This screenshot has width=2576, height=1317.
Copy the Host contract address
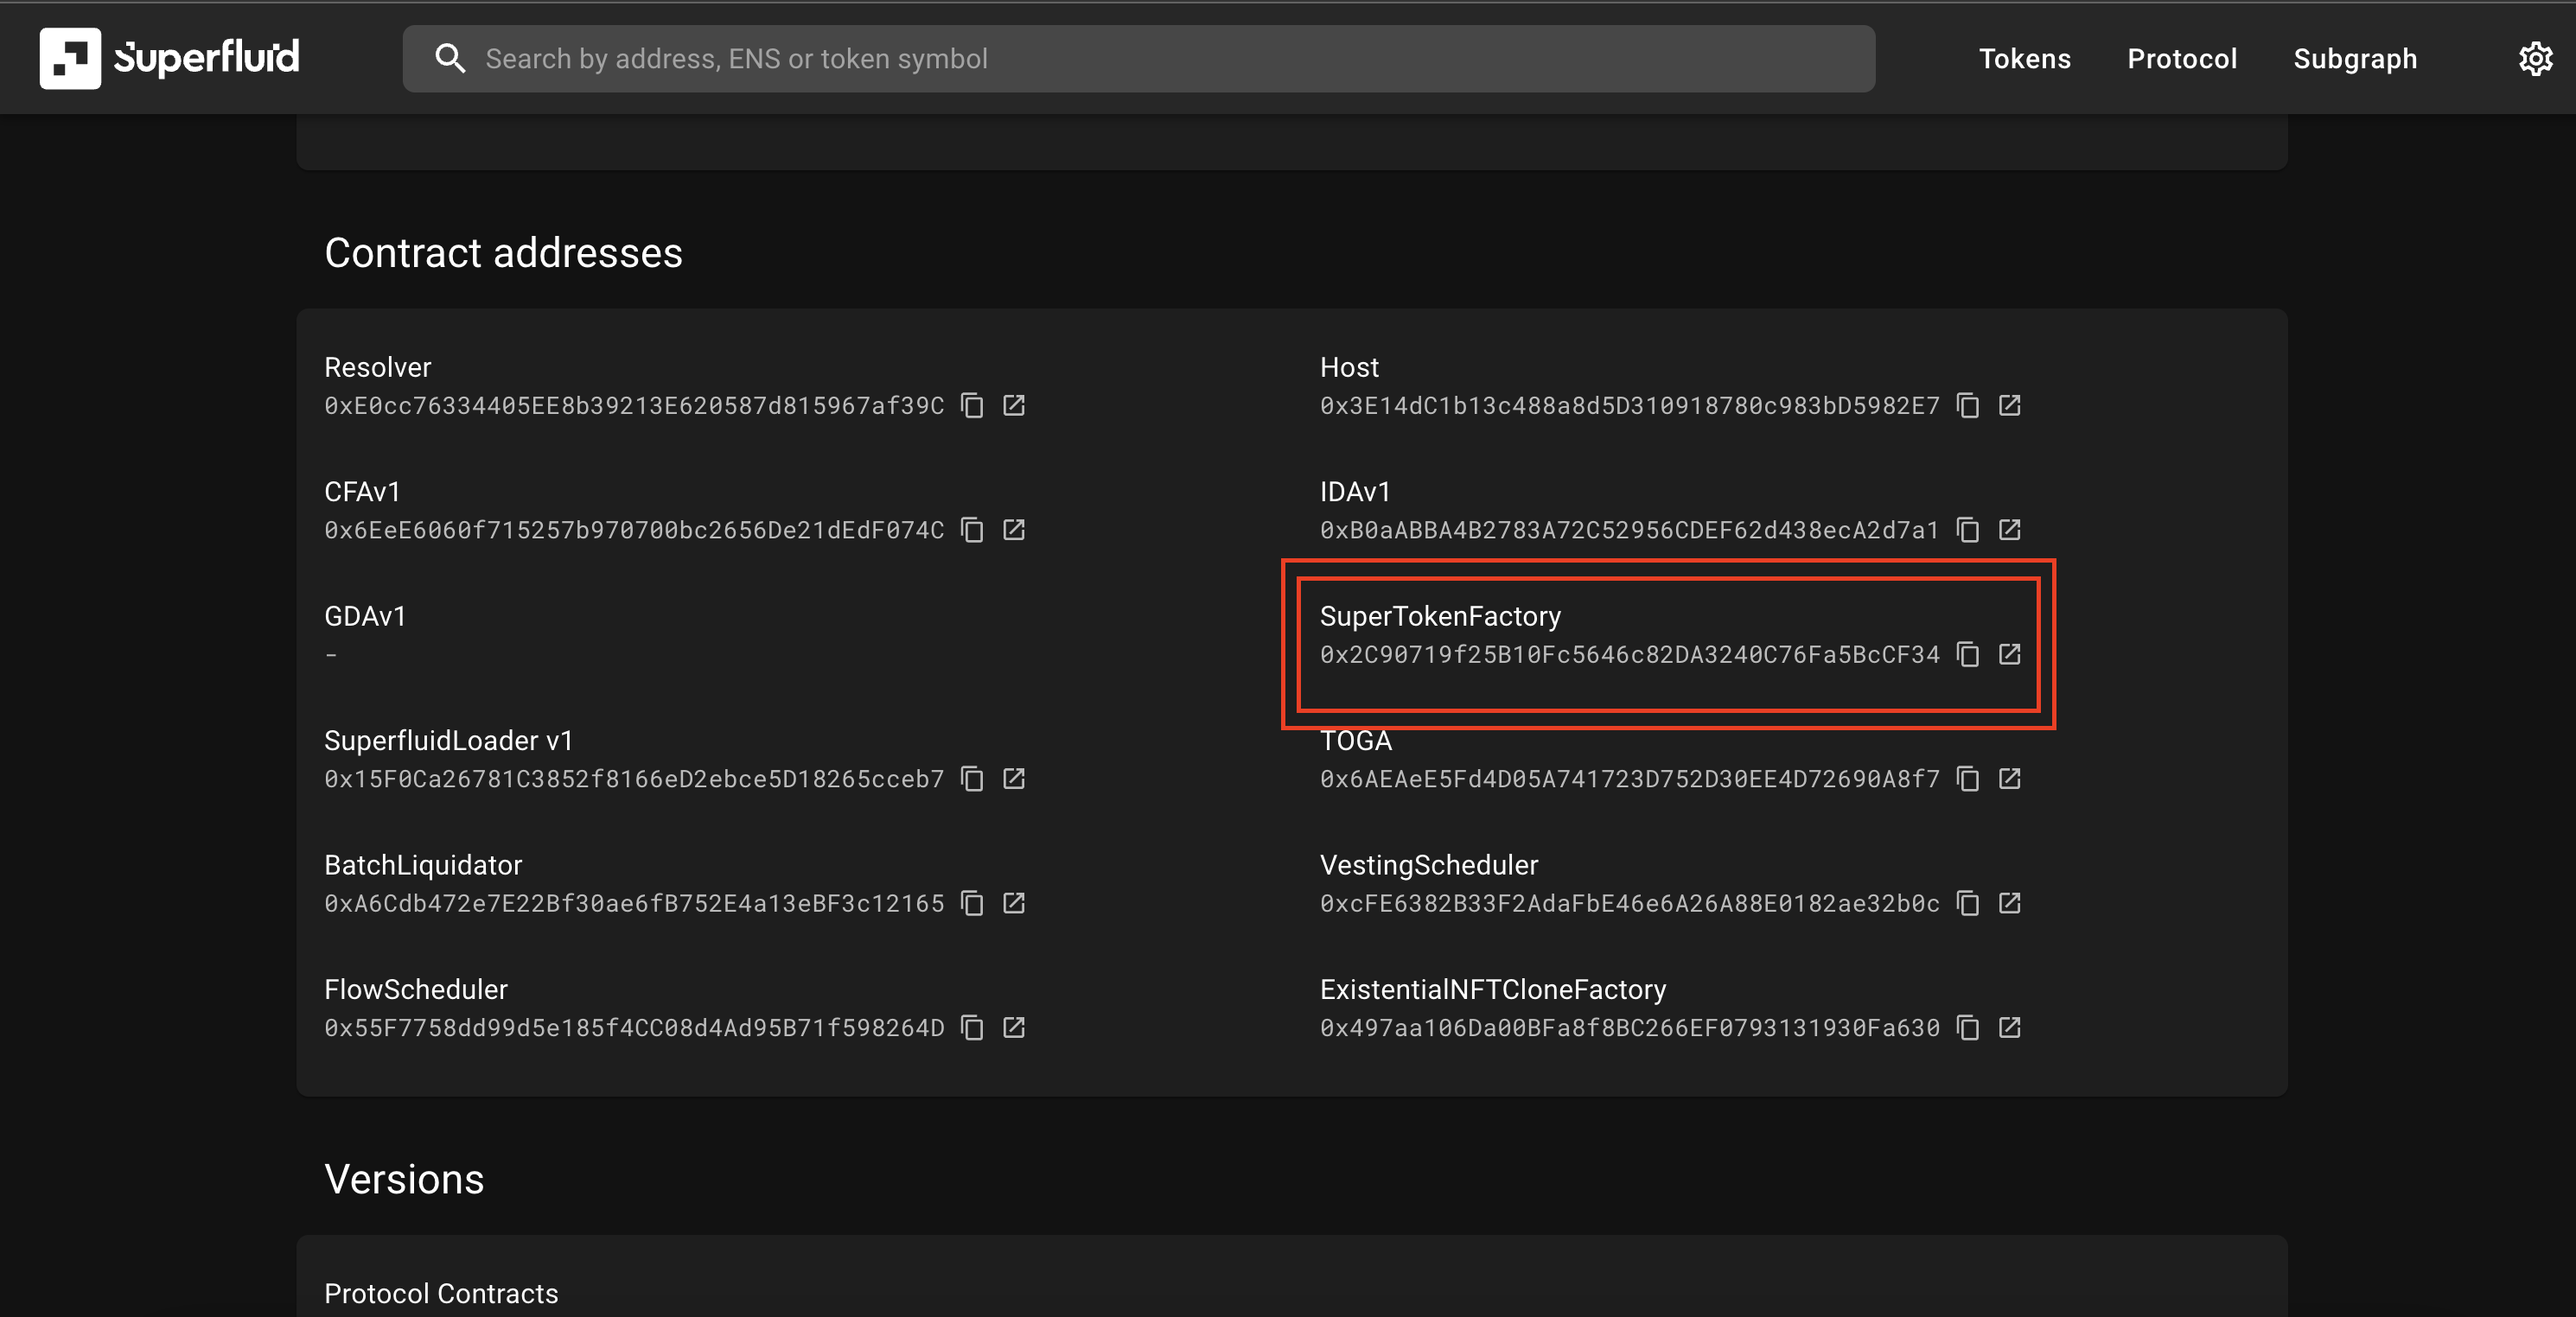(1968, 405)
